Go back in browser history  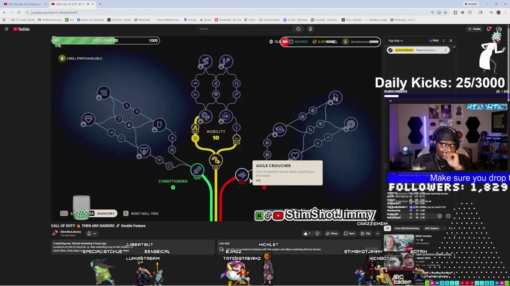point(4,12)
